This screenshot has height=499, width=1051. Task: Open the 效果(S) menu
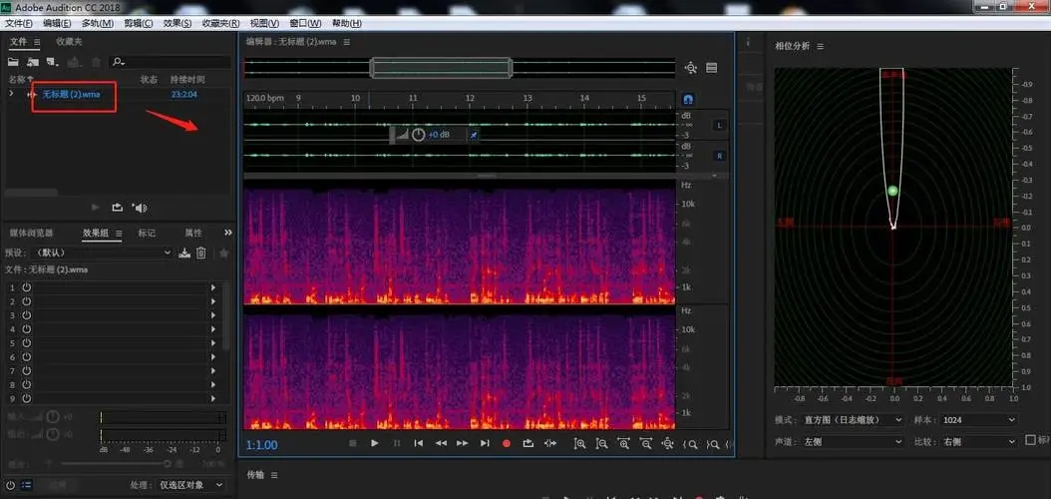click(x=177, y=23)
